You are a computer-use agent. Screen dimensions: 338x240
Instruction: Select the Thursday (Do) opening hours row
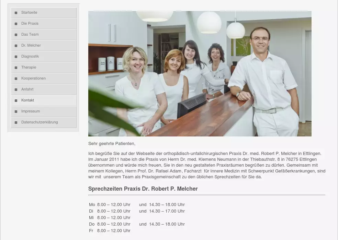[137, 224]
